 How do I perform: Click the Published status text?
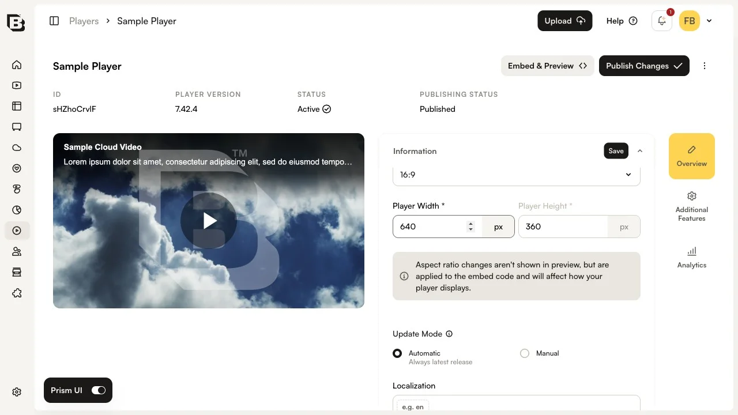pos(438,109)
